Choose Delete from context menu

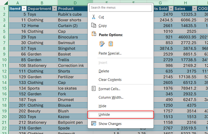pos(121,71)
